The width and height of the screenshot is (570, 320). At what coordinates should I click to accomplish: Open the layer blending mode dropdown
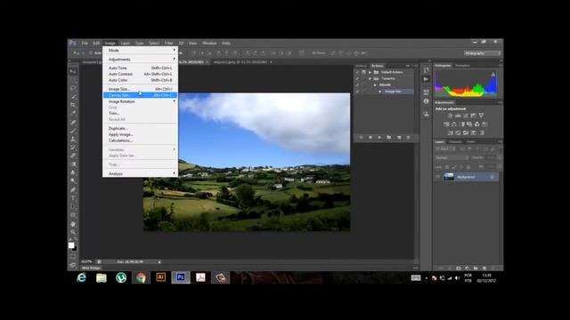452,158
